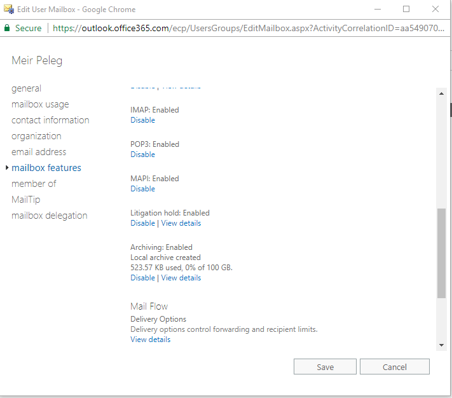Click 'Litigation hold: Enabled' text
Viewport: 452px width, 398px height.
(170, 213)
